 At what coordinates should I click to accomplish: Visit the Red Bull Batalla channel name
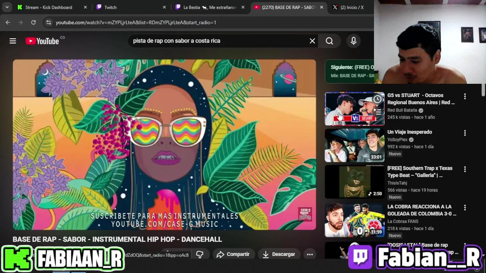(x=402, y=110)
